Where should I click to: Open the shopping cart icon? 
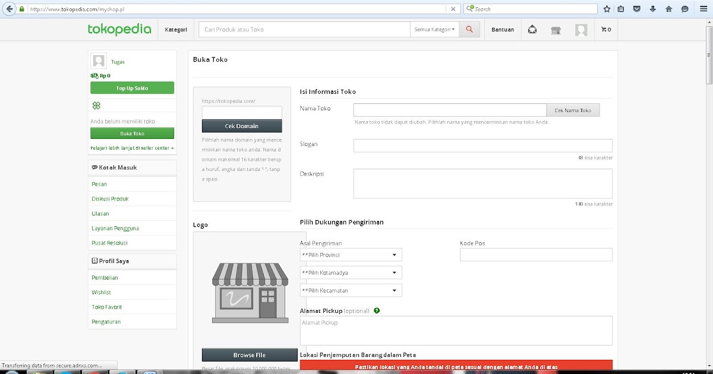pyautogui.click(x=605, y=30)
